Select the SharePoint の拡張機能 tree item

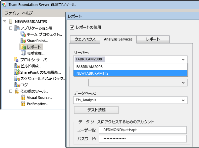[x=41, y=72]
